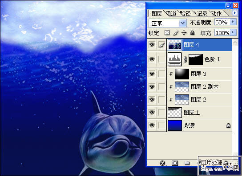Click the lock transparent pixels icon

point(167,33)
